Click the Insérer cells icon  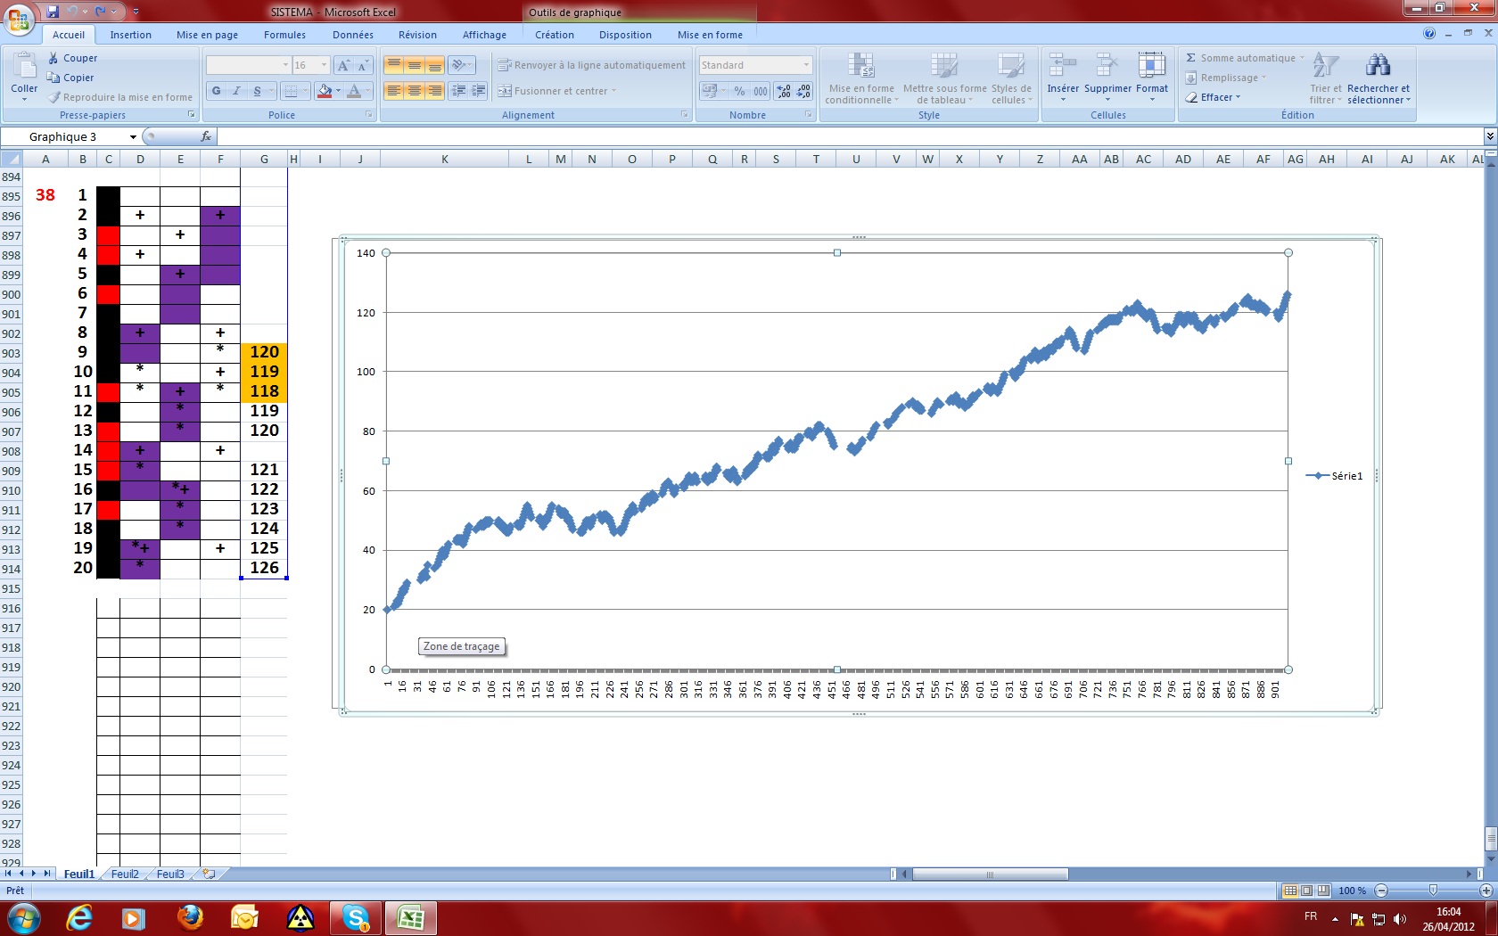pyautogui.click(x=1062, y=66)
